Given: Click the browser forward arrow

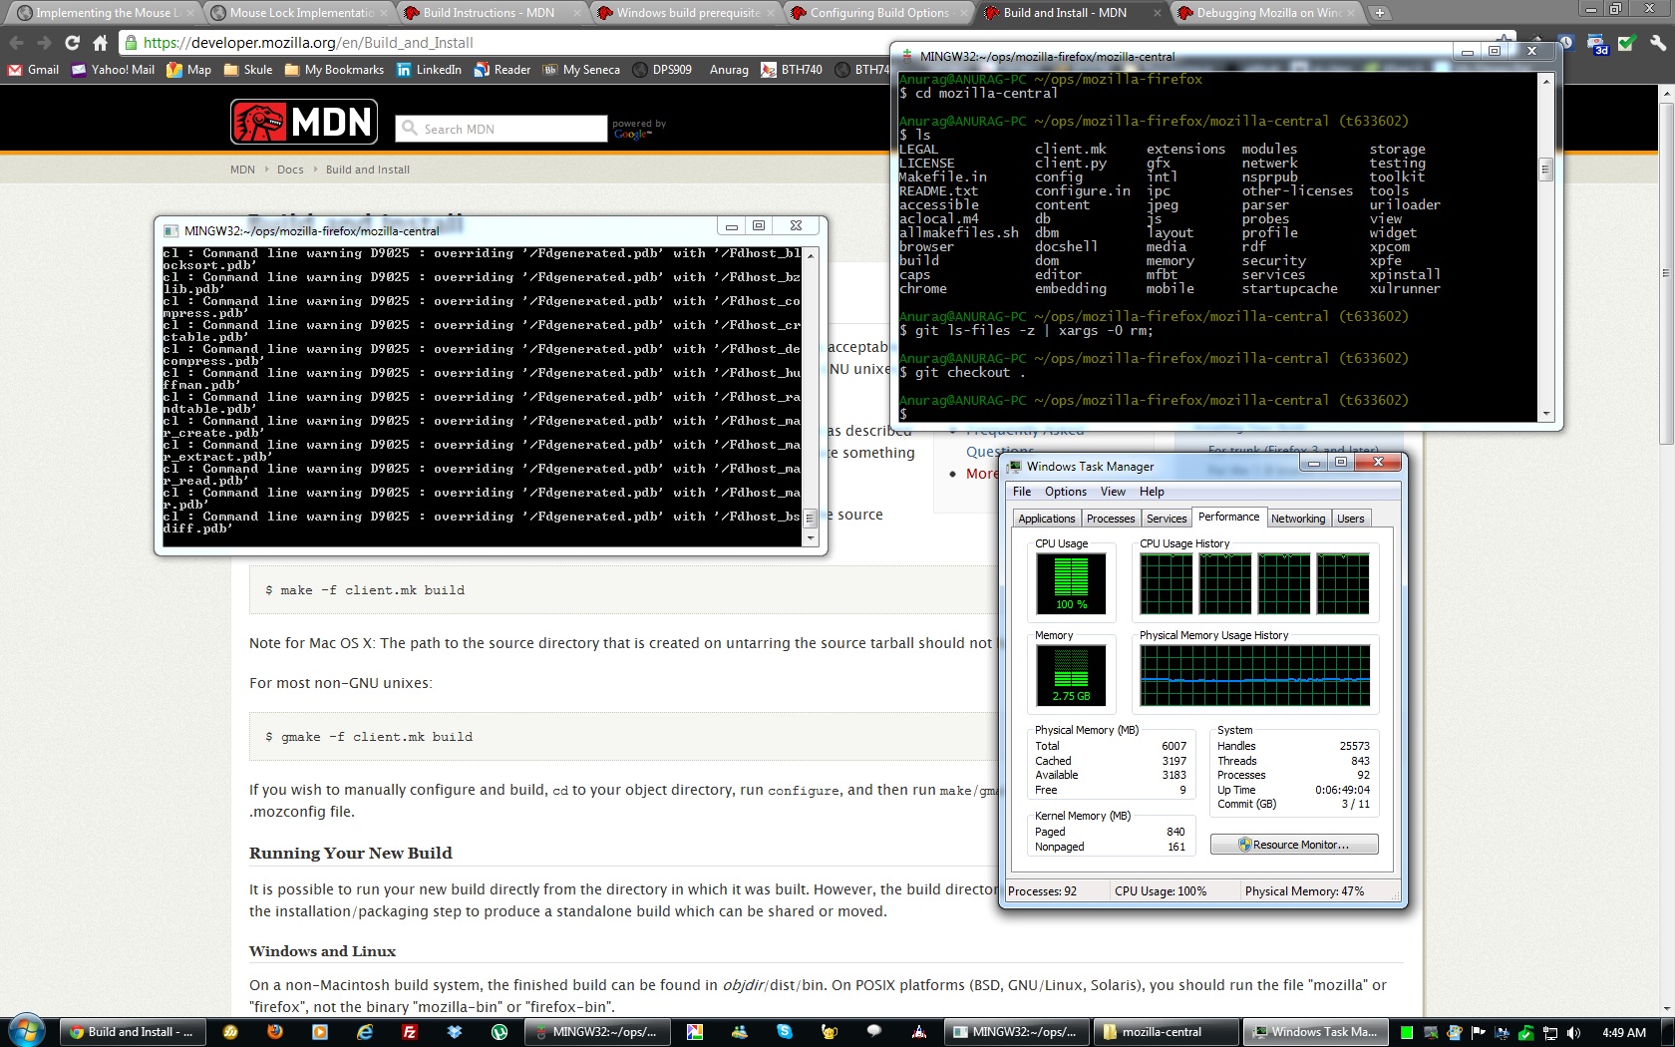Looking at the screenshot, I should [x=44, y=43].
